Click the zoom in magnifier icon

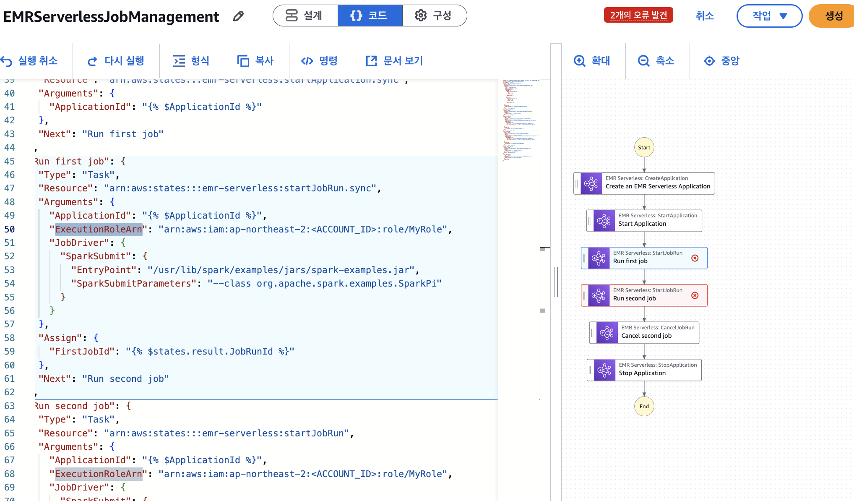579,61
